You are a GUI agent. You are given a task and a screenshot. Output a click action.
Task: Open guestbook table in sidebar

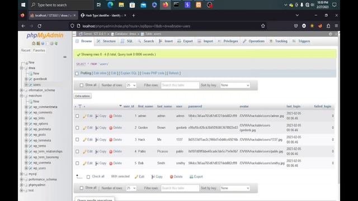[x=40, y=79]
